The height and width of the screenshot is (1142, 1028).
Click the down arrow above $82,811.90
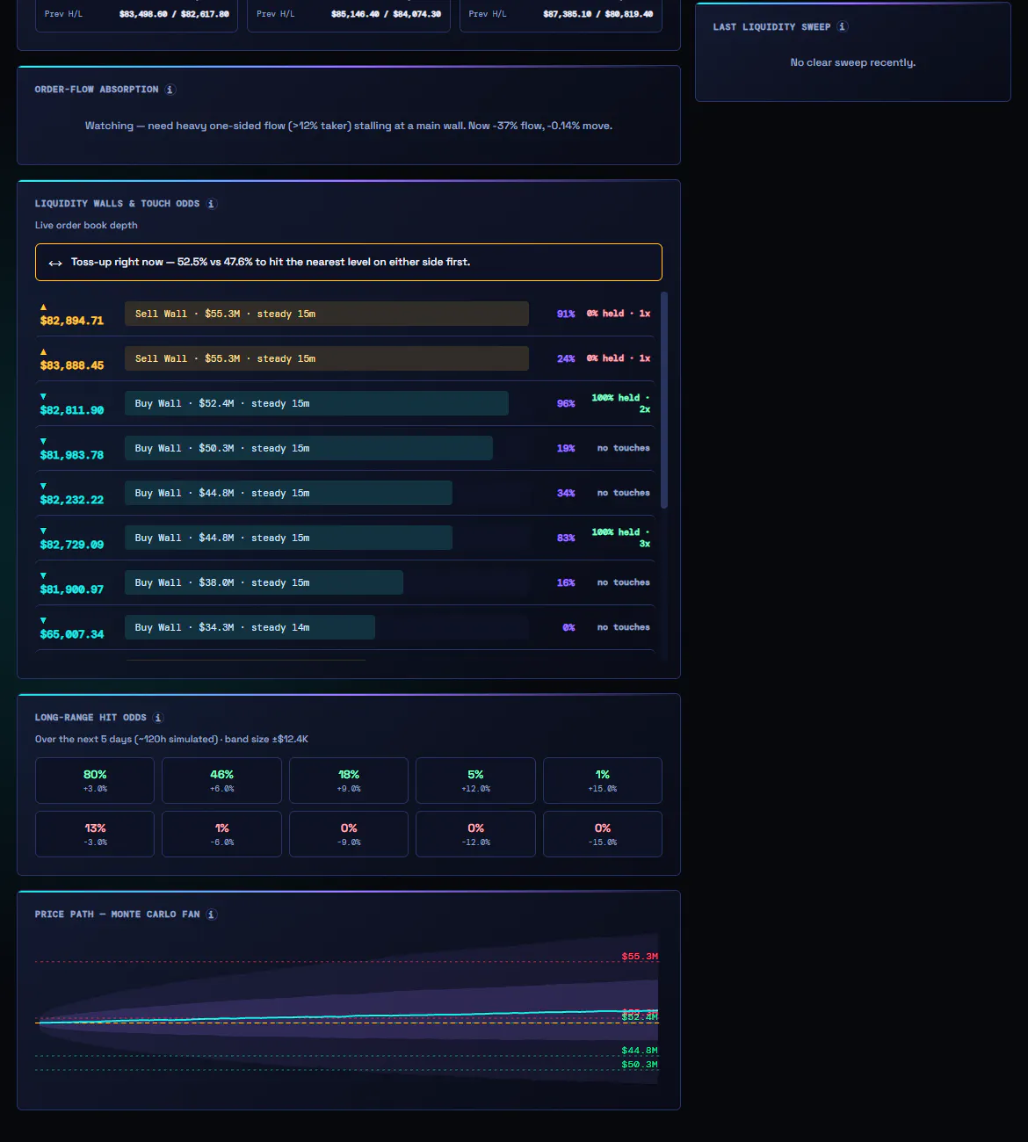tap(44, 396)
